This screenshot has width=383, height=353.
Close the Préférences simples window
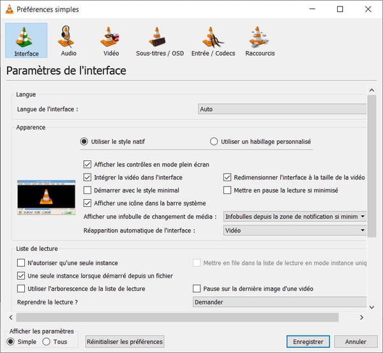tap(368, 10)
